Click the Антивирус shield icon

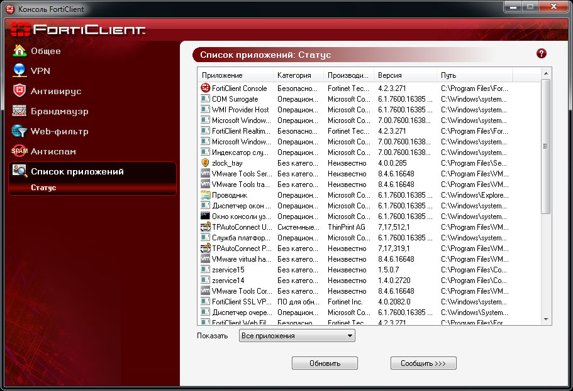point(19,90)
